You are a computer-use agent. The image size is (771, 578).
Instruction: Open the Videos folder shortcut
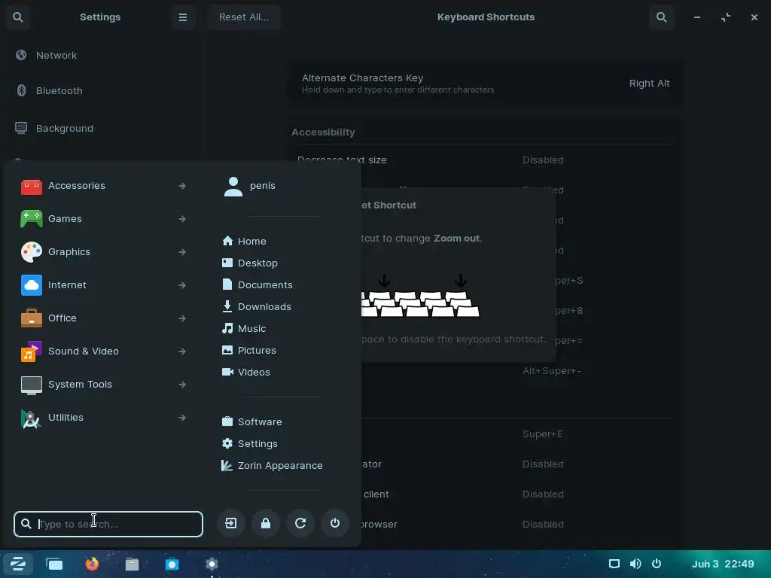246,372
